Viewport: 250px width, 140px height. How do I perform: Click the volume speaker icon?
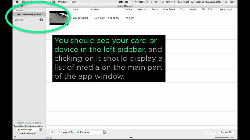[156, 2]
